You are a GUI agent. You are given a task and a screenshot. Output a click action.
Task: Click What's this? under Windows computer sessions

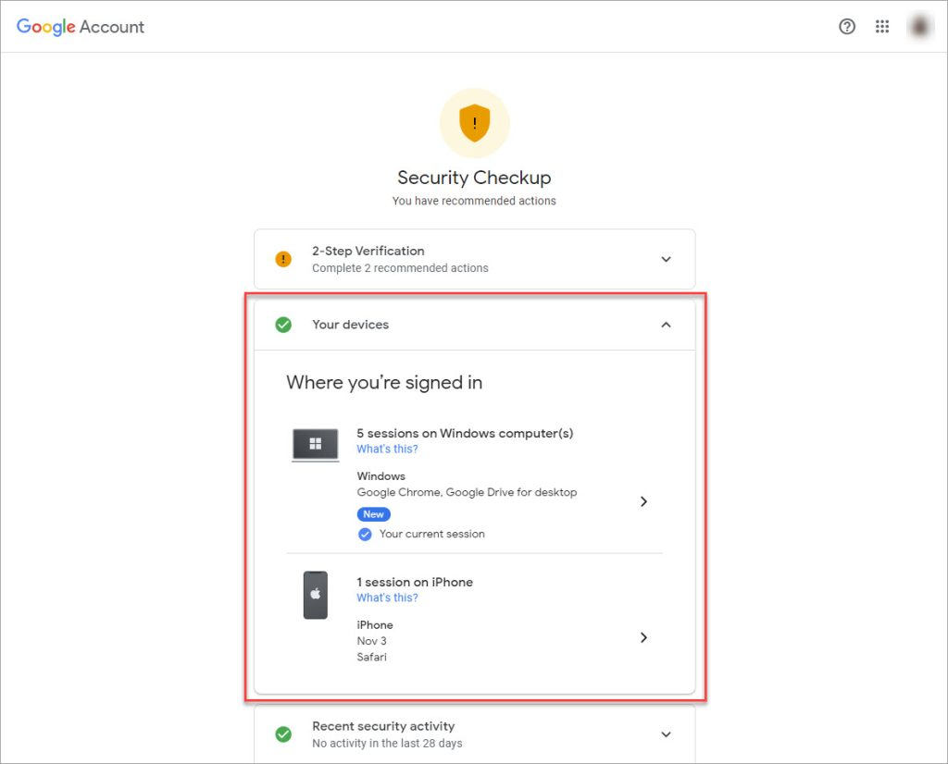pyautogui.click(x=387, y=449)
